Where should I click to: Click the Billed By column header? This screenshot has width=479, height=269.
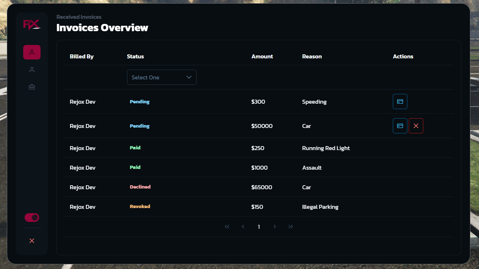point(81,57)
